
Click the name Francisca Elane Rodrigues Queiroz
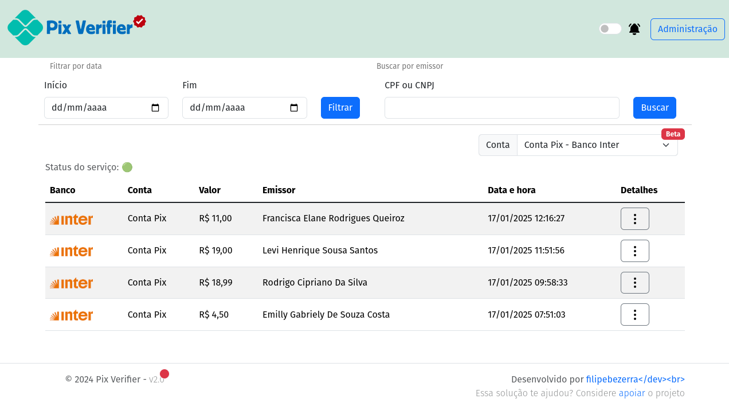tap(334, 218)
